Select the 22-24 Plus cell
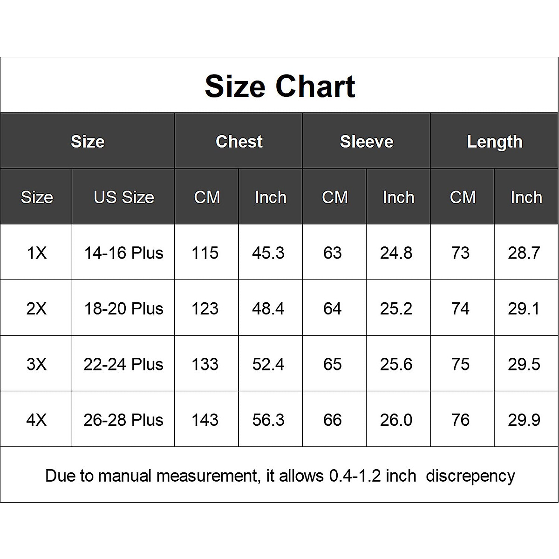The image size is (559, 559). point(123,364)
